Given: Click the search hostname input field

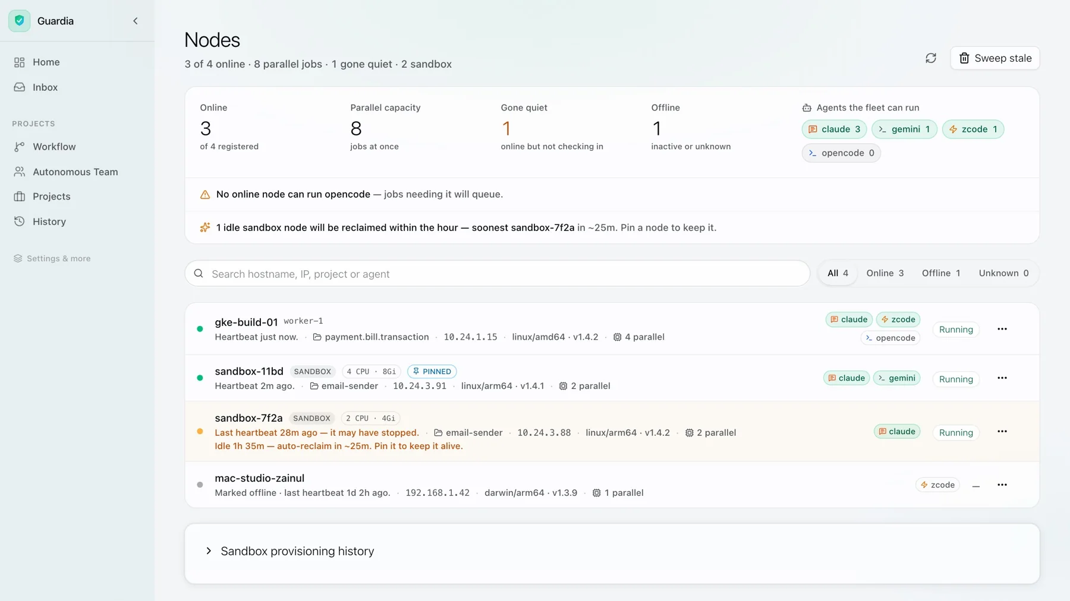Looking at the screenshot, I should click(x=497, y=274).
